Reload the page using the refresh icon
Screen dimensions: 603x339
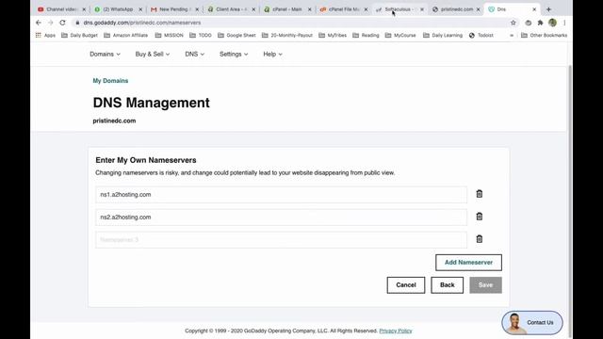[x=62, y=23]
